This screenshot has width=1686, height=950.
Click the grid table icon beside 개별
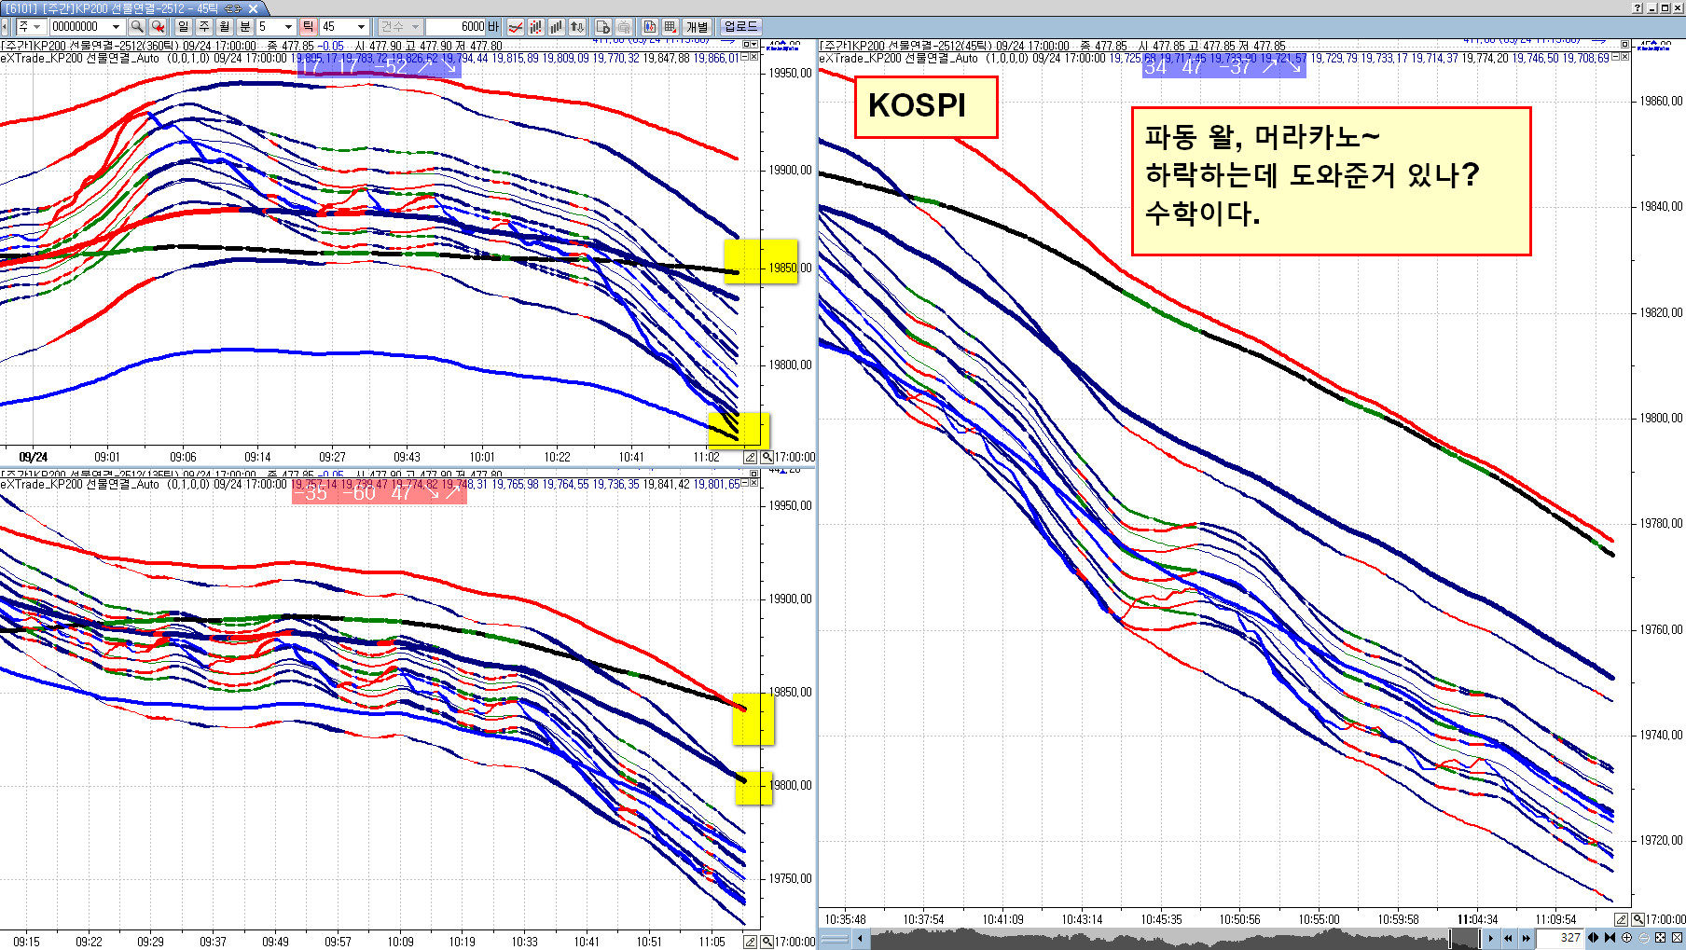[x=670, y=27]
